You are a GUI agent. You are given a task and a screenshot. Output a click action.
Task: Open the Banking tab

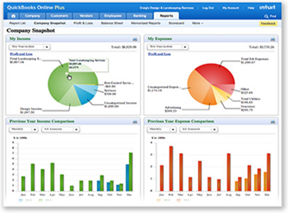(140, 16)
